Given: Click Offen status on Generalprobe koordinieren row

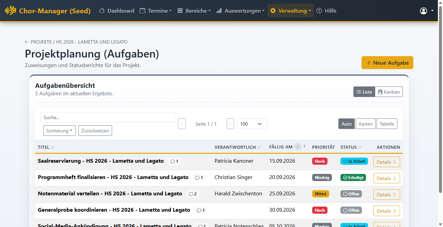Looking at the screenshot, I should pyautogui.click(x=351, y=210).
